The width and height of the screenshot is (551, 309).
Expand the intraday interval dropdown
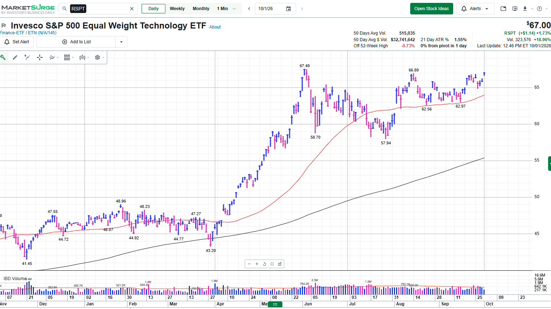click(235, 9)
